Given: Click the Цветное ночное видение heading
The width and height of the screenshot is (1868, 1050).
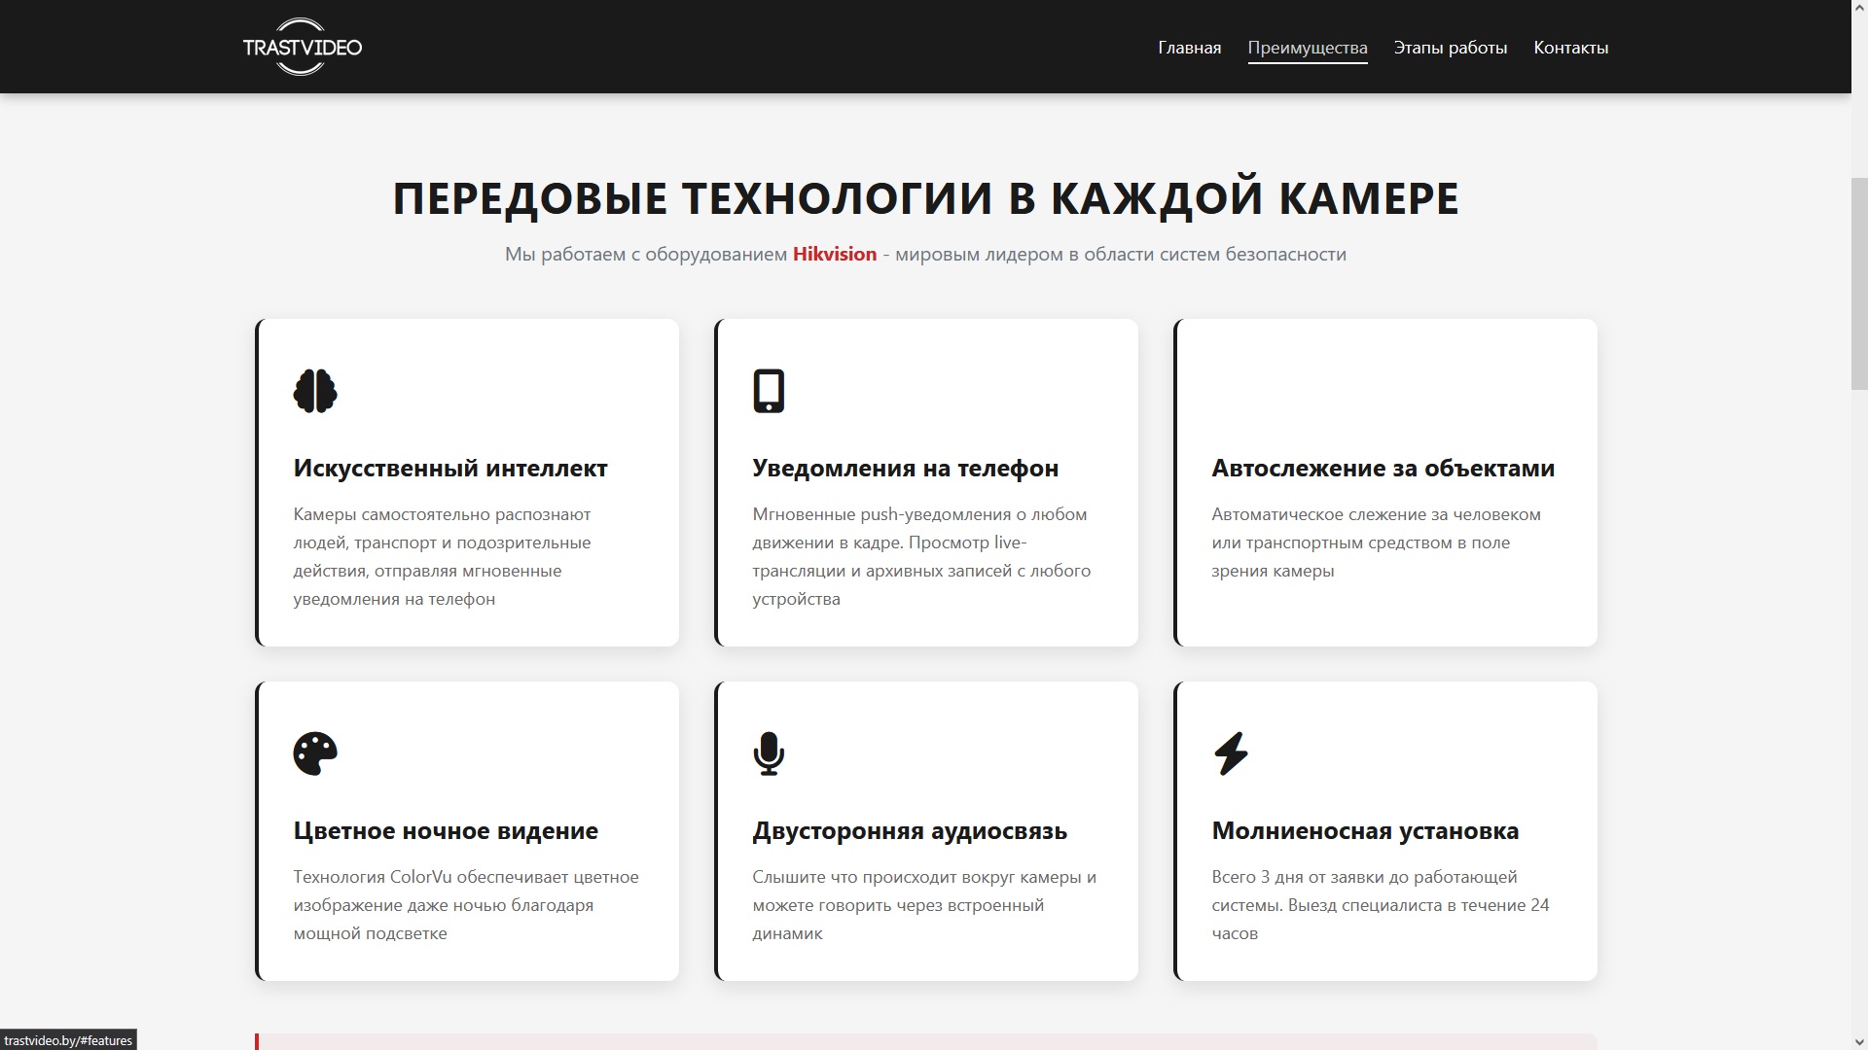Looking at the screenshot, I should [x=446, y=830].
